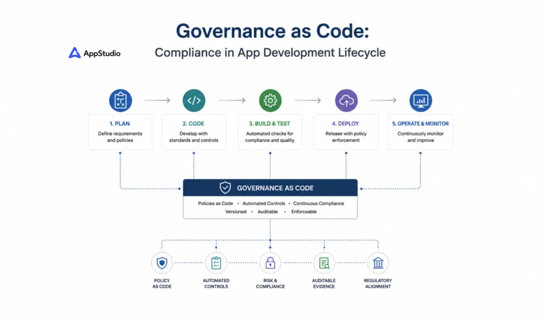The image size is (543, 321).
Task: Click the word 'Enforceable'
Action: click(304, 212)
